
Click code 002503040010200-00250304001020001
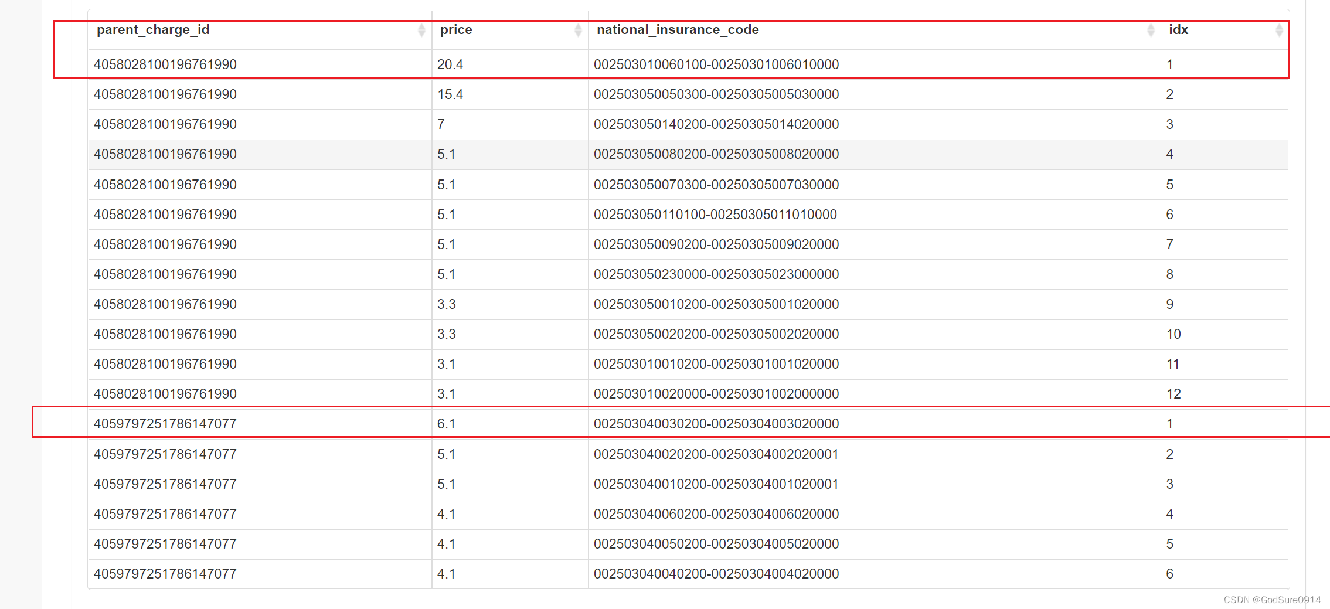(716, 484)
